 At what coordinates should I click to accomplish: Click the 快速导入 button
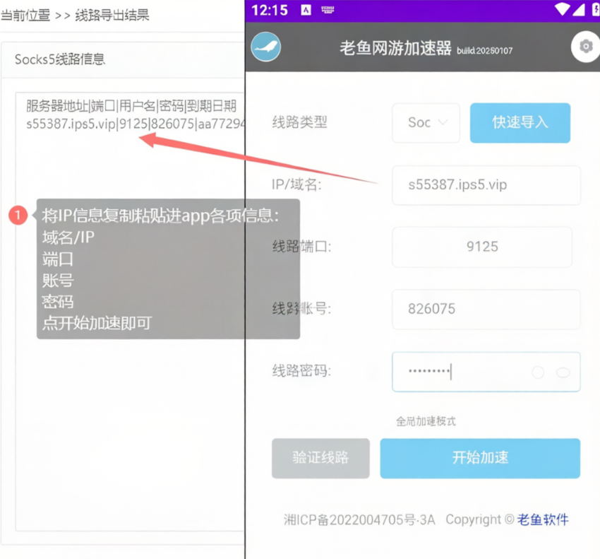[x=520, y=122]
